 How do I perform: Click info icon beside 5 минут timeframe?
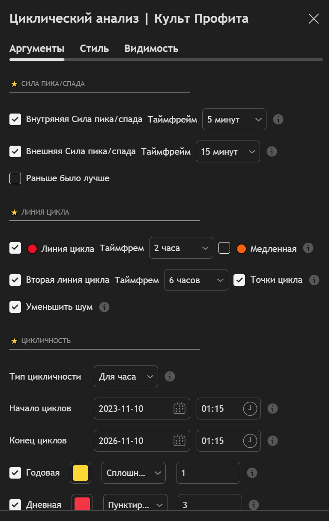tap(278, 120)
